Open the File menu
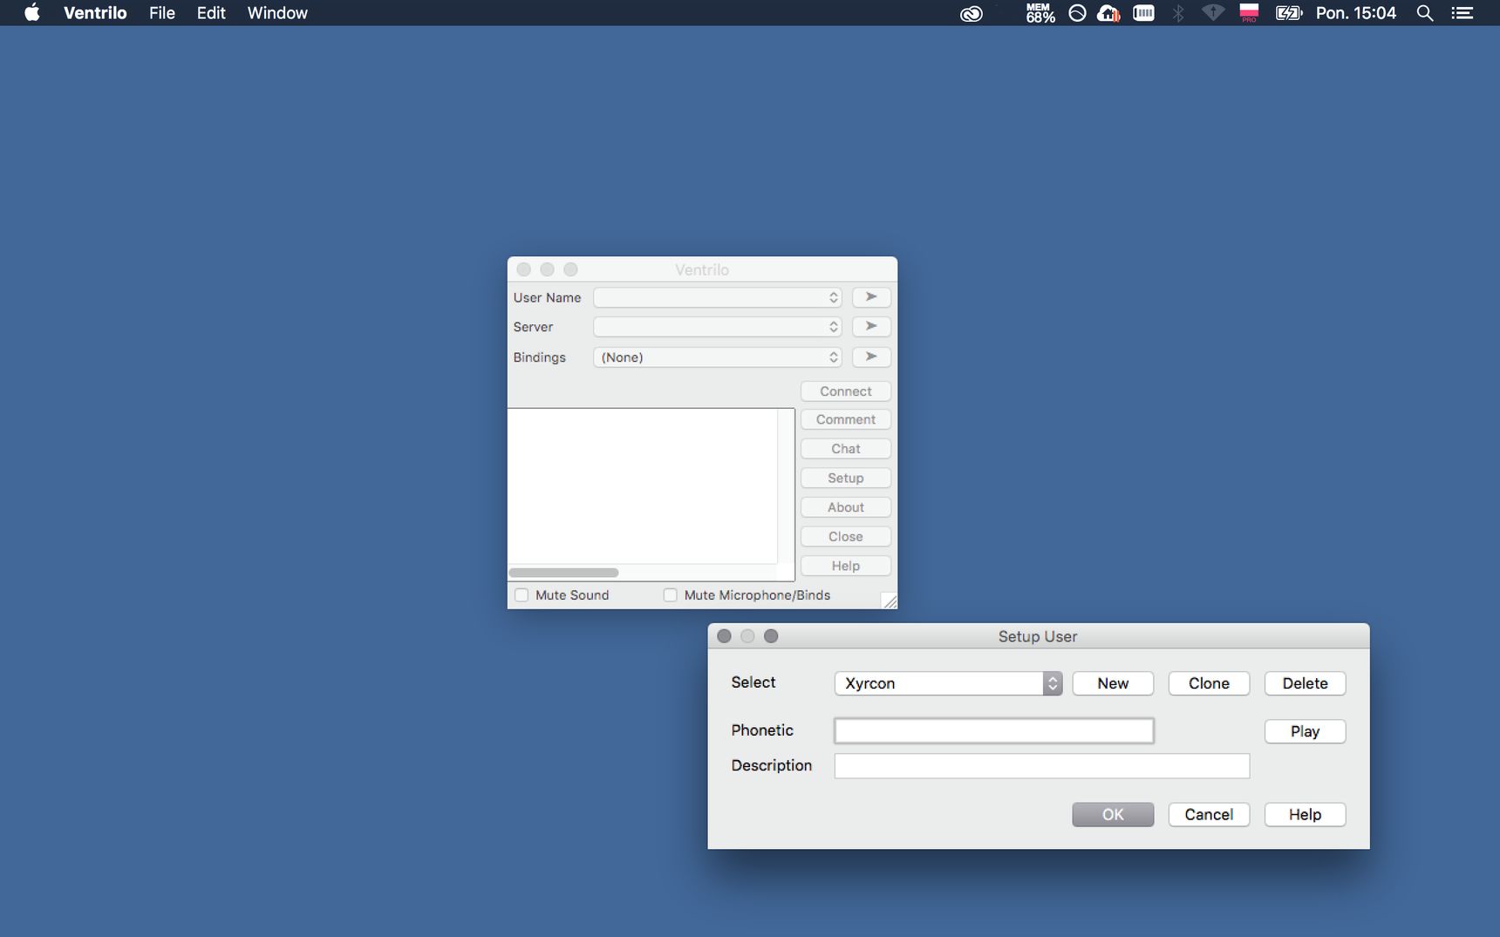Screen dimensions: 1500x937 click(x=162, y=13)
